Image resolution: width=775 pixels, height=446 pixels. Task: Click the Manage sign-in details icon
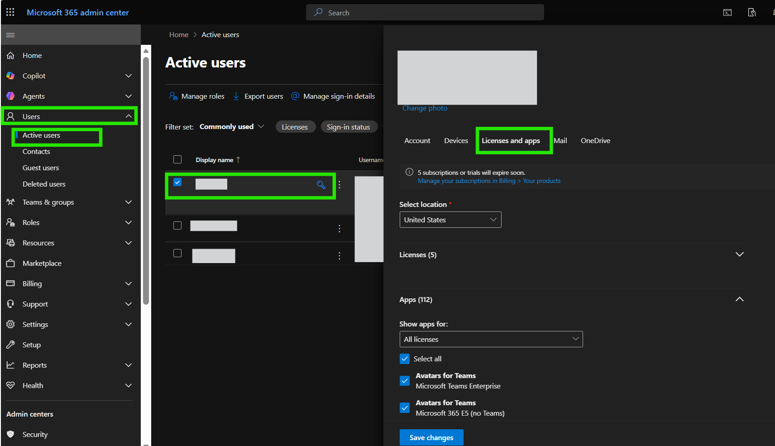point(295,96)
